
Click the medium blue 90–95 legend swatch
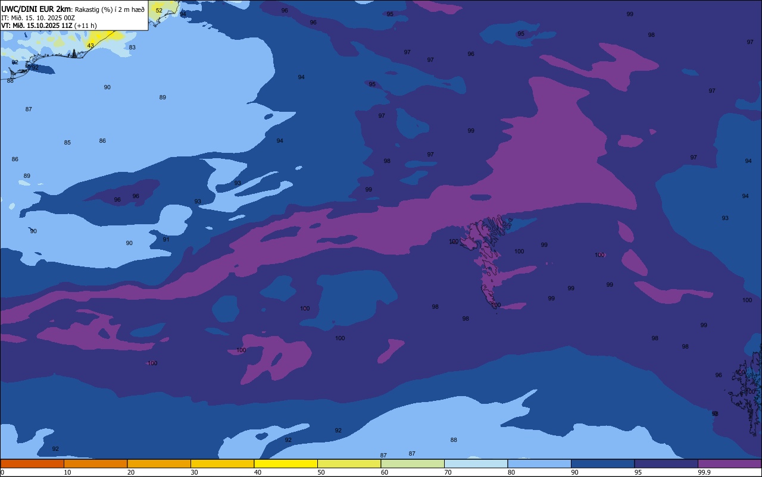point(602,463)
